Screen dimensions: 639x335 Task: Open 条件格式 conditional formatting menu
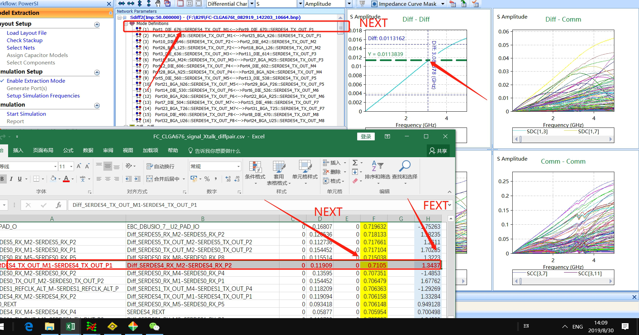point(255,172)
